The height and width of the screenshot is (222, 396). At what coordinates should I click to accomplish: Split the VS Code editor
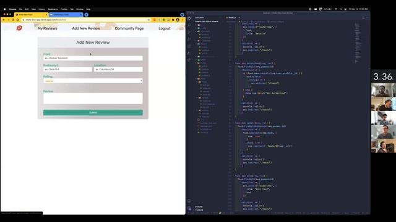point(363,18)
